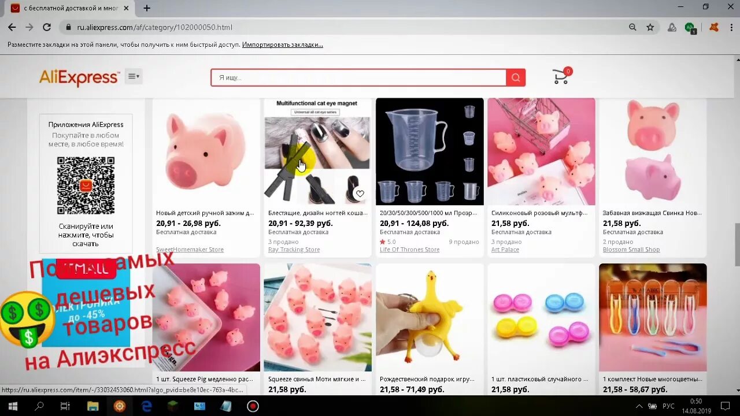740x416 pixels.
Task: Open Microsoft Edge from taskbar
Action: click(x=147, y=406)
